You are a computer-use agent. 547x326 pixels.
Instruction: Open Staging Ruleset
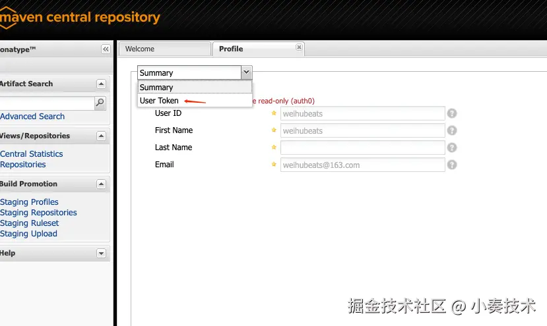pos(30,223)
